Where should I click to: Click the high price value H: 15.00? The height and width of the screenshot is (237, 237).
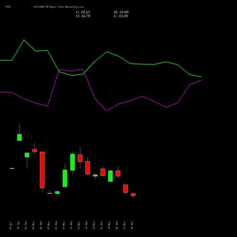[x=121, y=12]
